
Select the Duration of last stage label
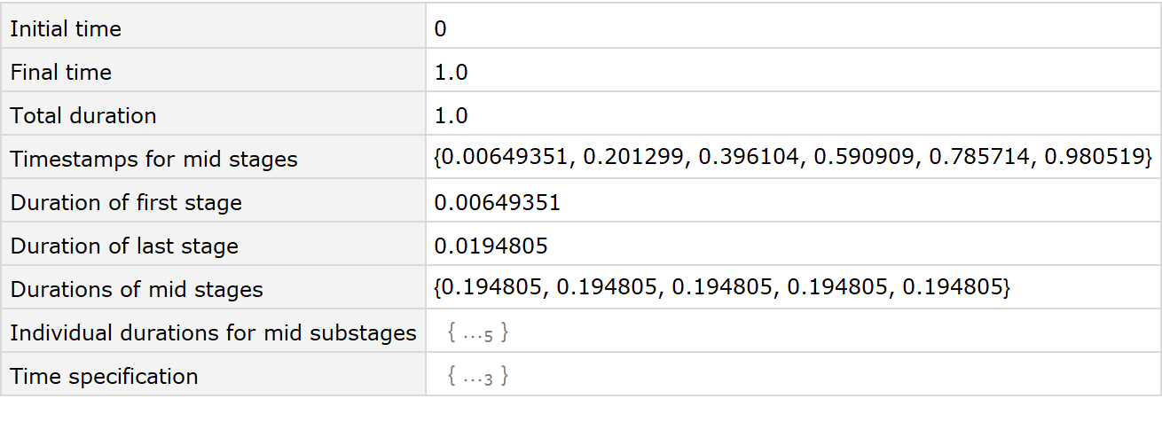pos(124,246)
